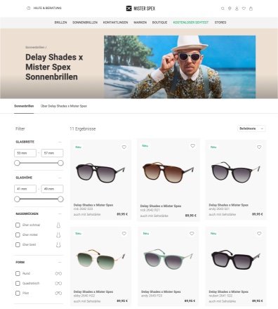Open Sonnenbrillen menu

[x=85, y=22]
